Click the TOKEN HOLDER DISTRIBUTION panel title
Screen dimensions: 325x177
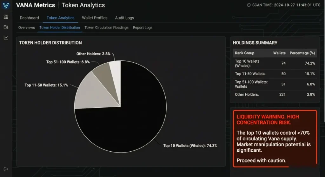click(x=50, y=43)
